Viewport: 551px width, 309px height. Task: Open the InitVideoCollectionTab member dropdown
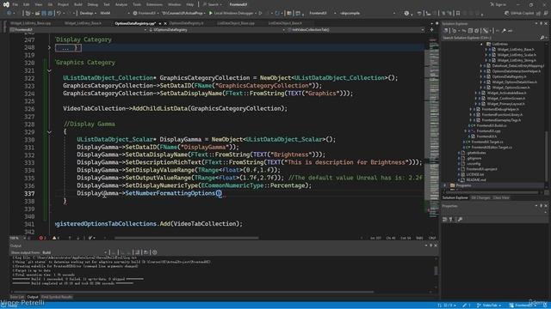coord(356,30)
